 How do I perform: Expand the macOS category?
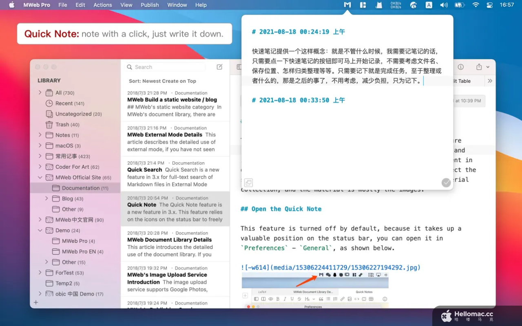tap(40, 145)
